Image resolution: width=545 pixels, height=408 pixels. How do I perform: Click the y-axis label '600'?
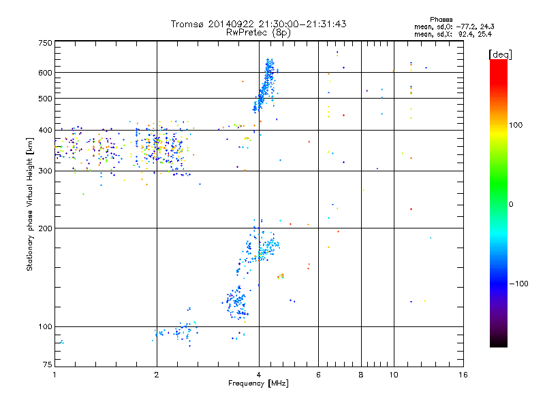46,73
